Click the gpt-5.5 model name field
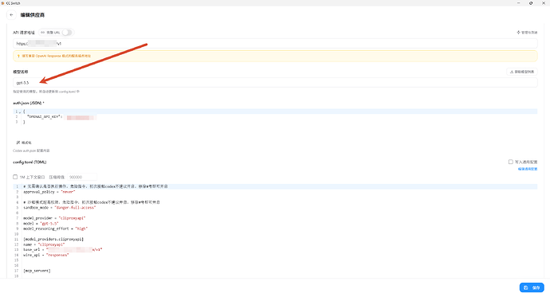Screen dimensions: 550x293 click(275, 83)
